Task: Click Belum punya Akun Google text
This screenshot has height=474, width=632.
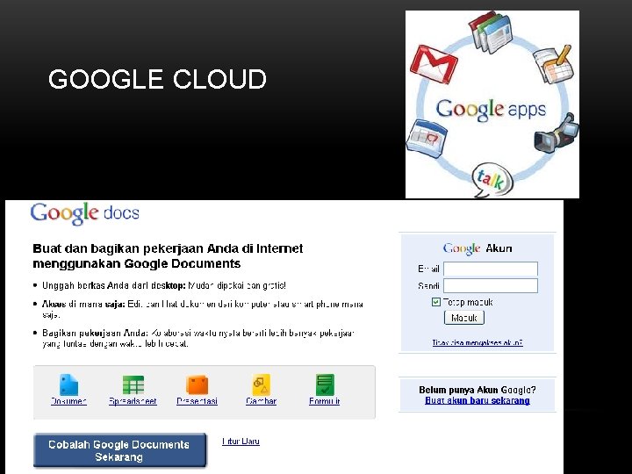Action: (478, 390)
